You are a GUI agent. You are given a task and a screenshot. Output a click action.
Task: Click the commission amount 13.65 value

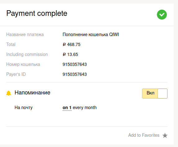pos(73,54)
